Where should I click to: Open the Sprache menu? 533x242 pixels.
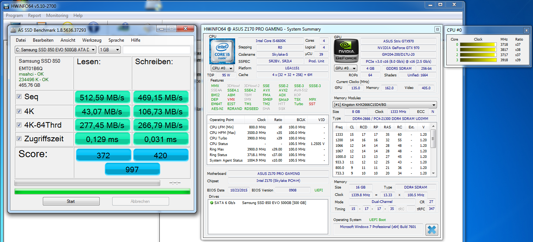coord(116,40)
